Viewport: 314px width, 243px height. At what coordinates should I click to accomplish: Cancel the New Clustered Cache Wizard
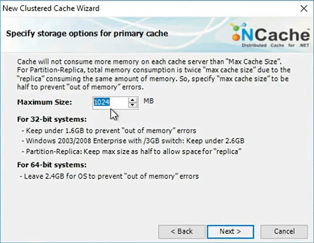284,232
